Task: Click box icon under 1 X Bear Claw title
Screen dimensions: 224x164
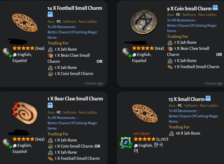Action: pyautogui.click(x=50, y=105)
